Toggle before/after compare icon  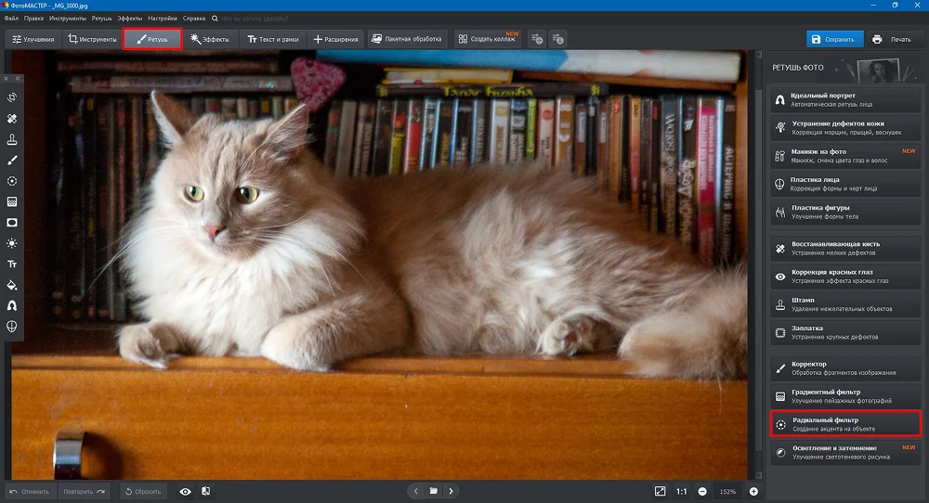(205, 491)
